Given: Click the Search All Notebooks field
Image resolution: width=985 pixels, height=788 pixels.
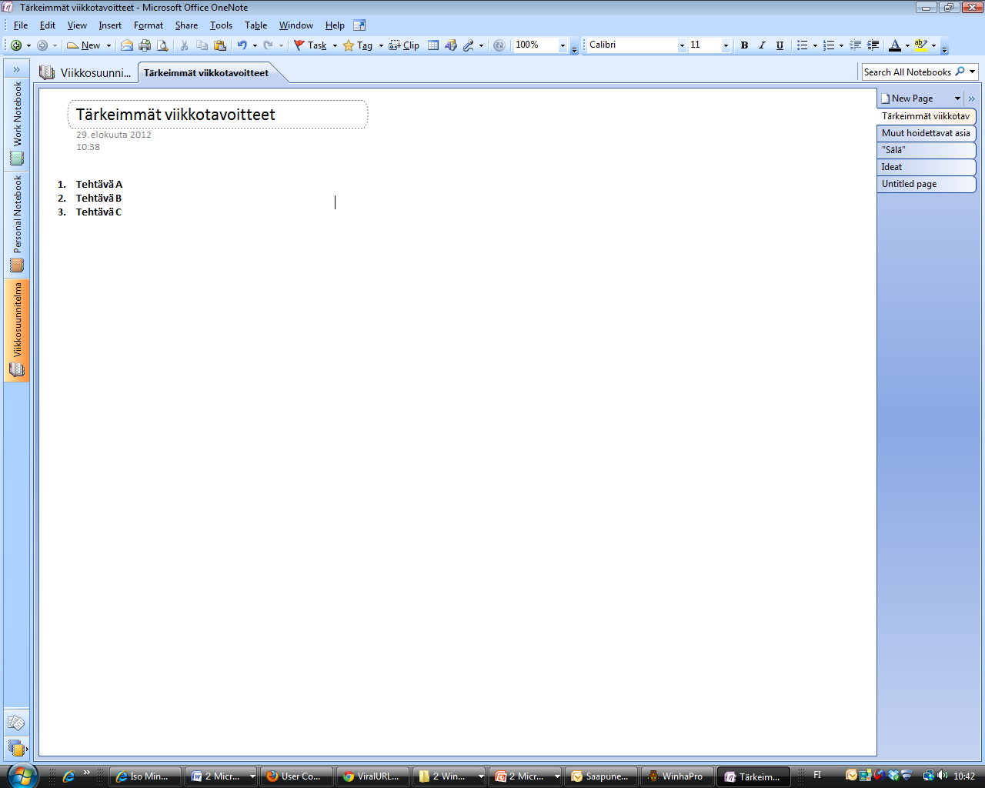Looking at the screenshot, I should pyautogui.click(x=907, y=72).
